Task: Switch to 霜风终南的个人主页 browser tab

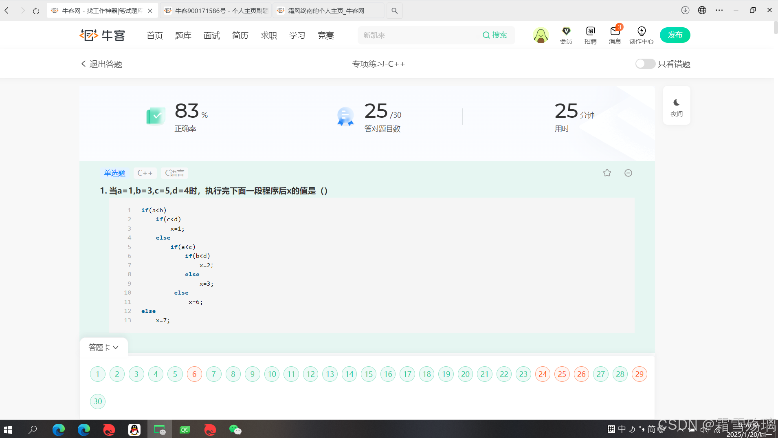Action: [328, 11]
